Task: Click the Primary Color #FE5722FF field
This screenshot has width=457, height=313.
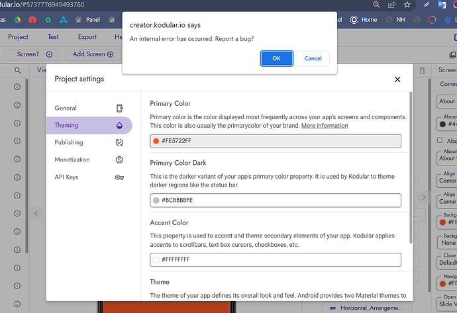Action: click(x=276, y=141)
